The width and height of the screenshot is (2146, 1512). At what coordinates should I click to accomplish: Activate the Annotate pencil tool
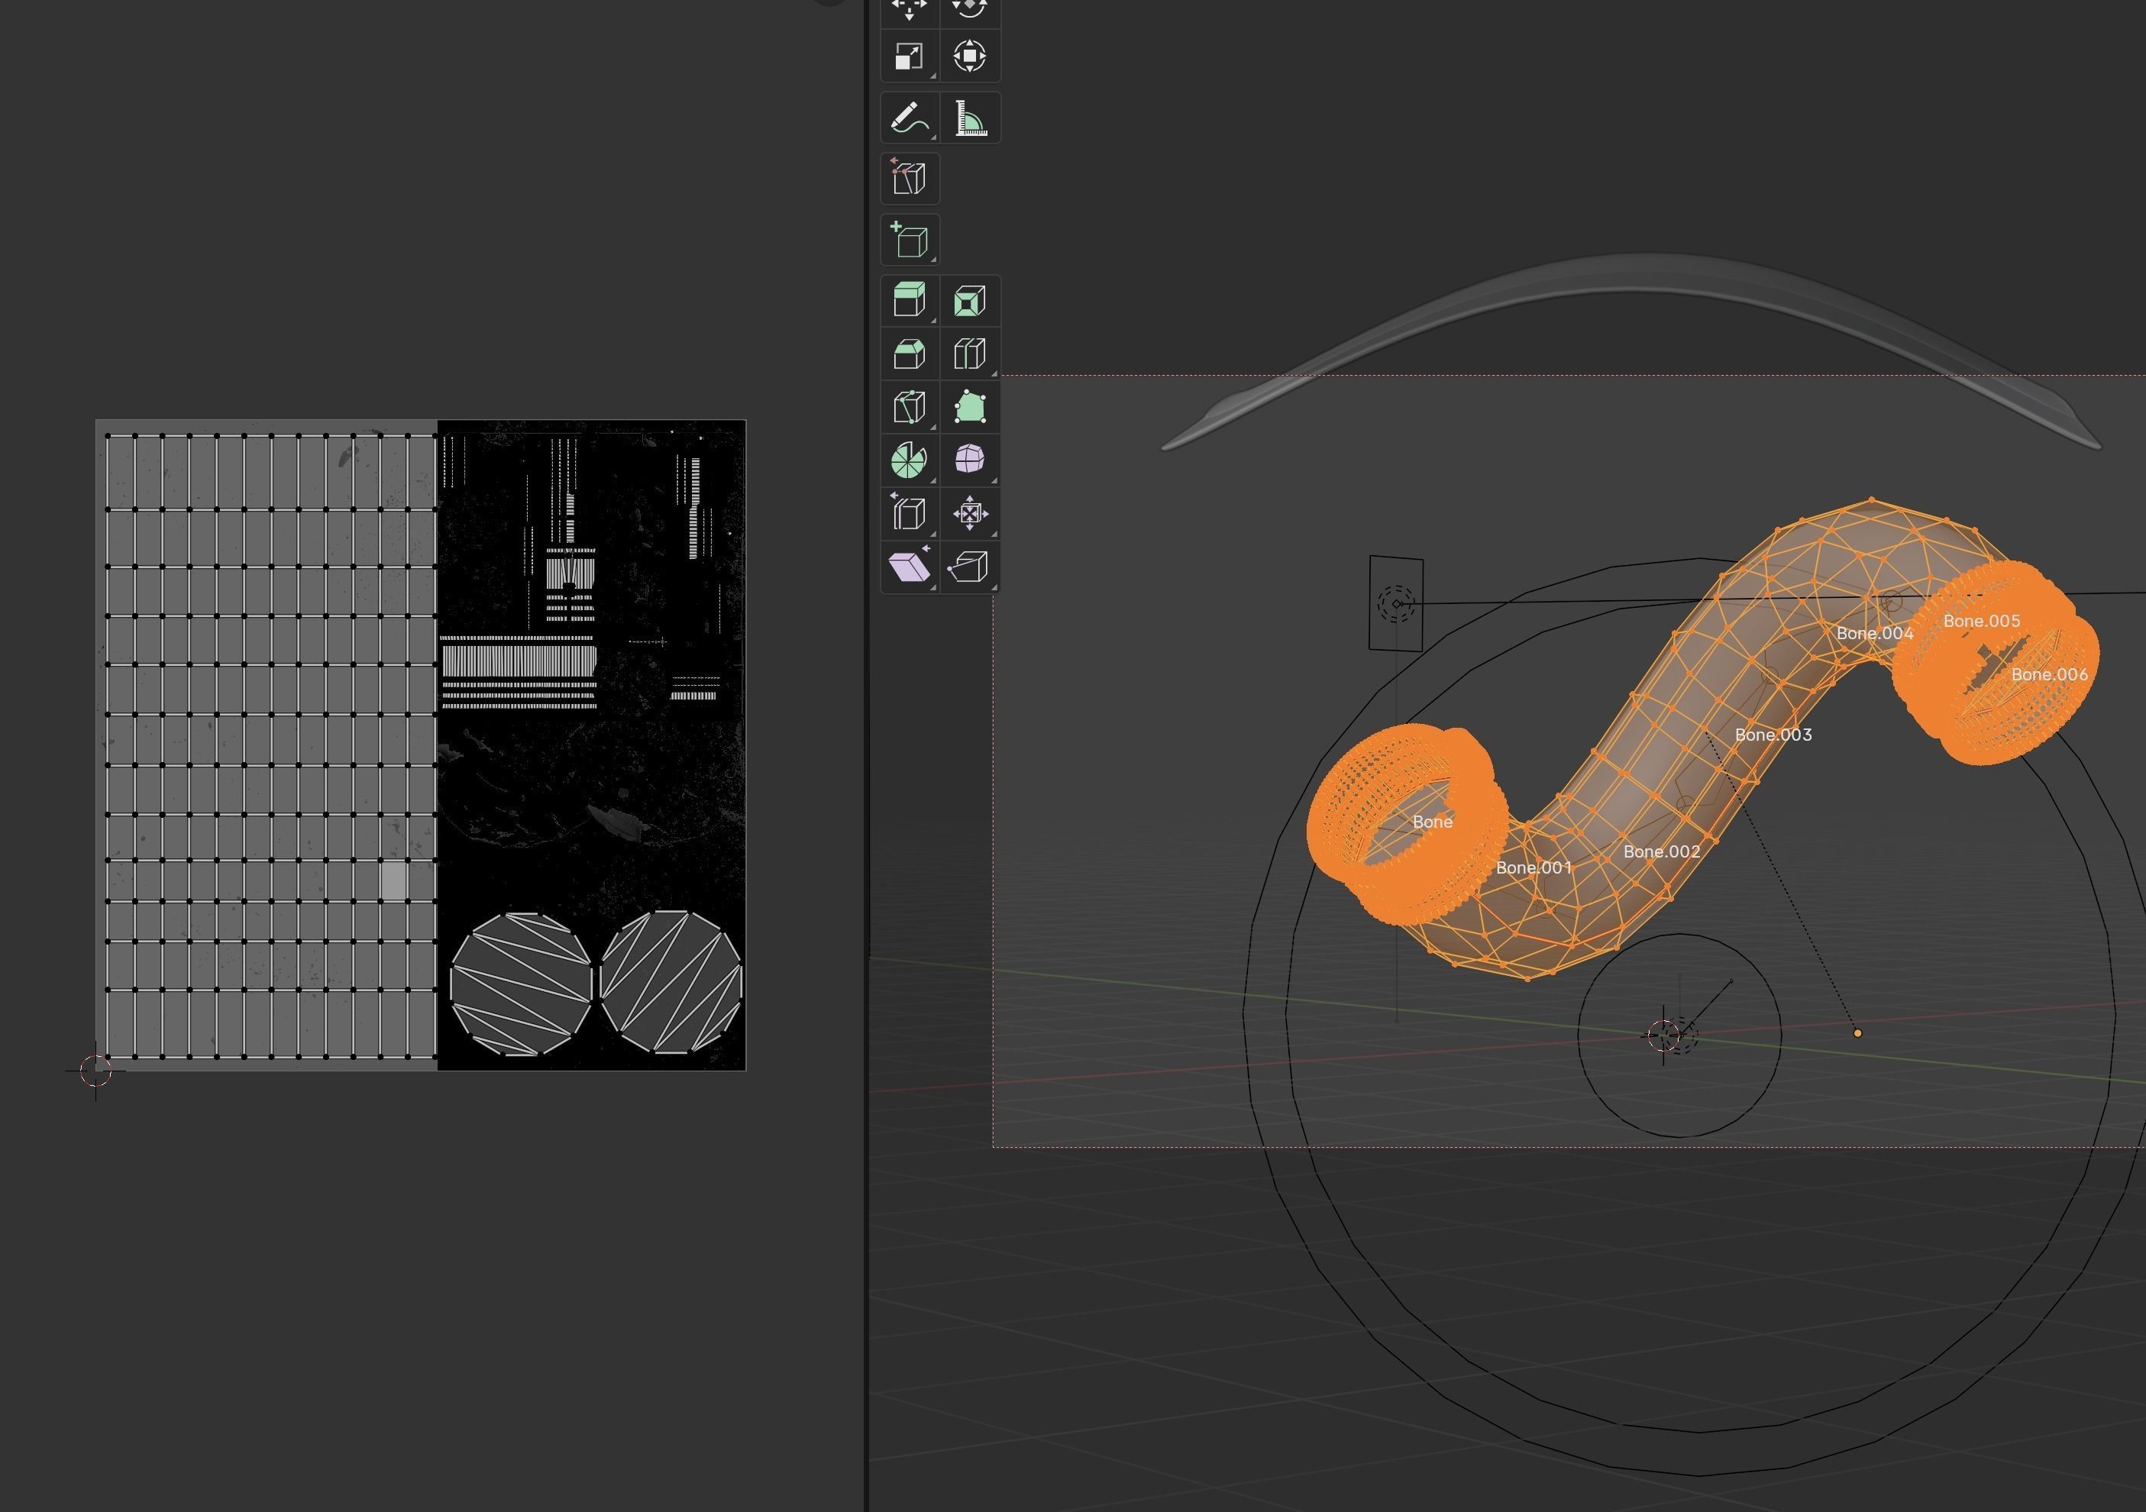click(x=909, y=118)
